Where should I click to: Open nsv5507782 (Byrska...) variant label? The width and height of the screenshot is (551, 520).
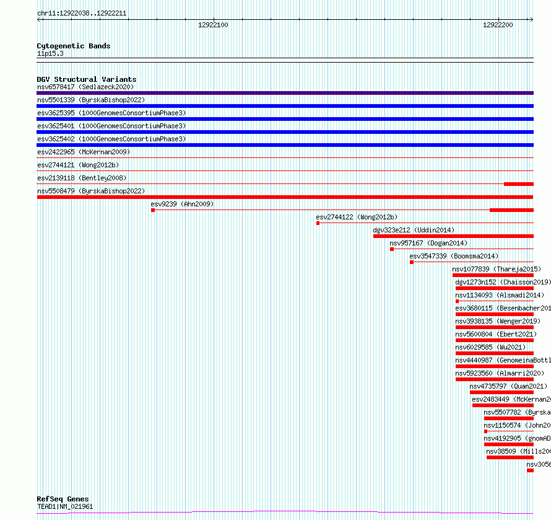[518, 412]
